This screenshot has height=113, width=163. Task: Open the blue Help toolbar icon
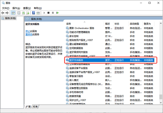[x=33, y=13]
